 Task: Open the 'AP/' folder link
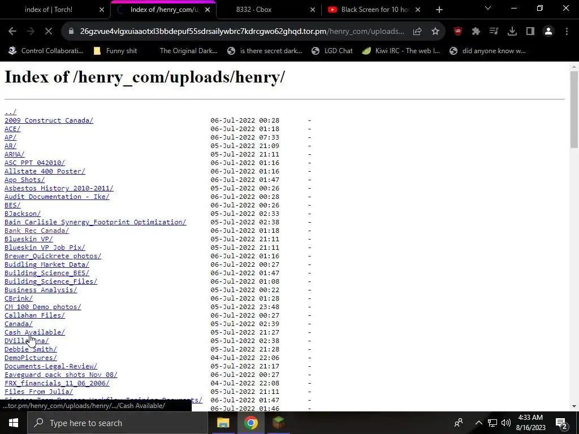pyautogui.click(x=10, y=137)
